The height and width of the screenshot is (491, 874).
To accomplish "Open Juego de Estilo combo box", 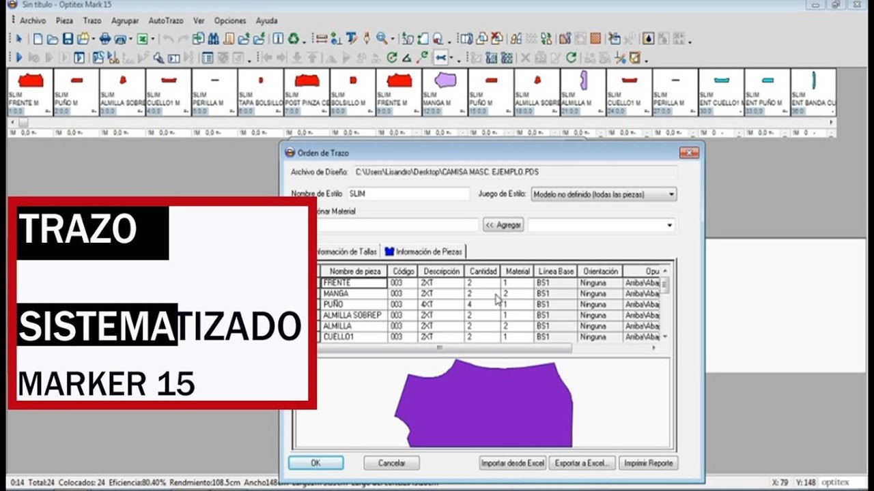I will 604,194.
